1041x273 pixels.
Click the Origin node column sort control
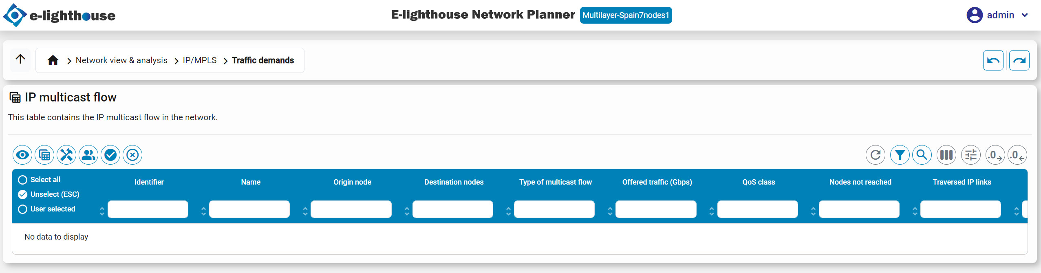pyautogui.click(x=306, y=211)
